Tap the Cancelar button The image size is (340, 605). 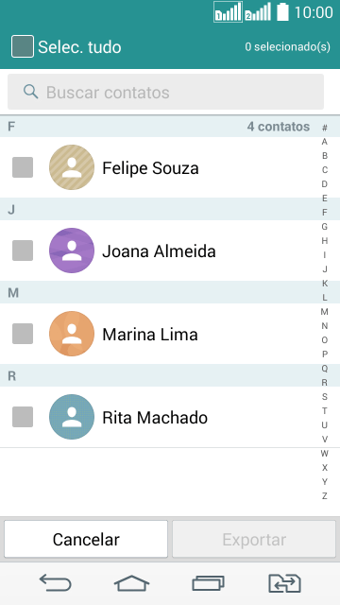[86, 539]
